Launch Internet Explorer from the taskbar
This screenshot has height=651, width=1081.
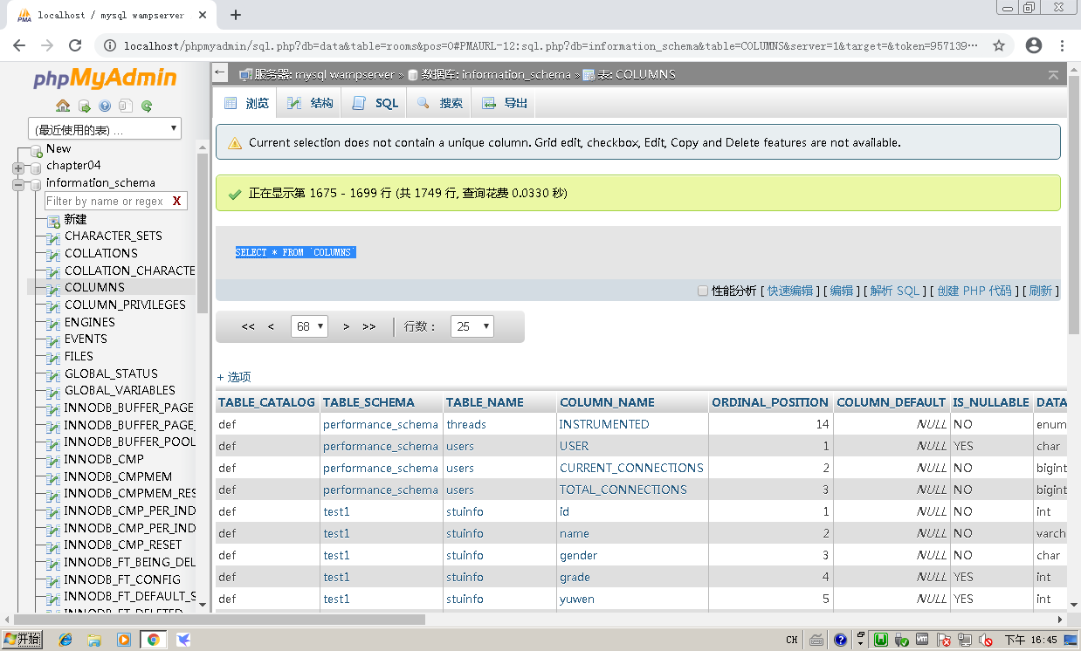pyautogui.click(x=65, y=640)
